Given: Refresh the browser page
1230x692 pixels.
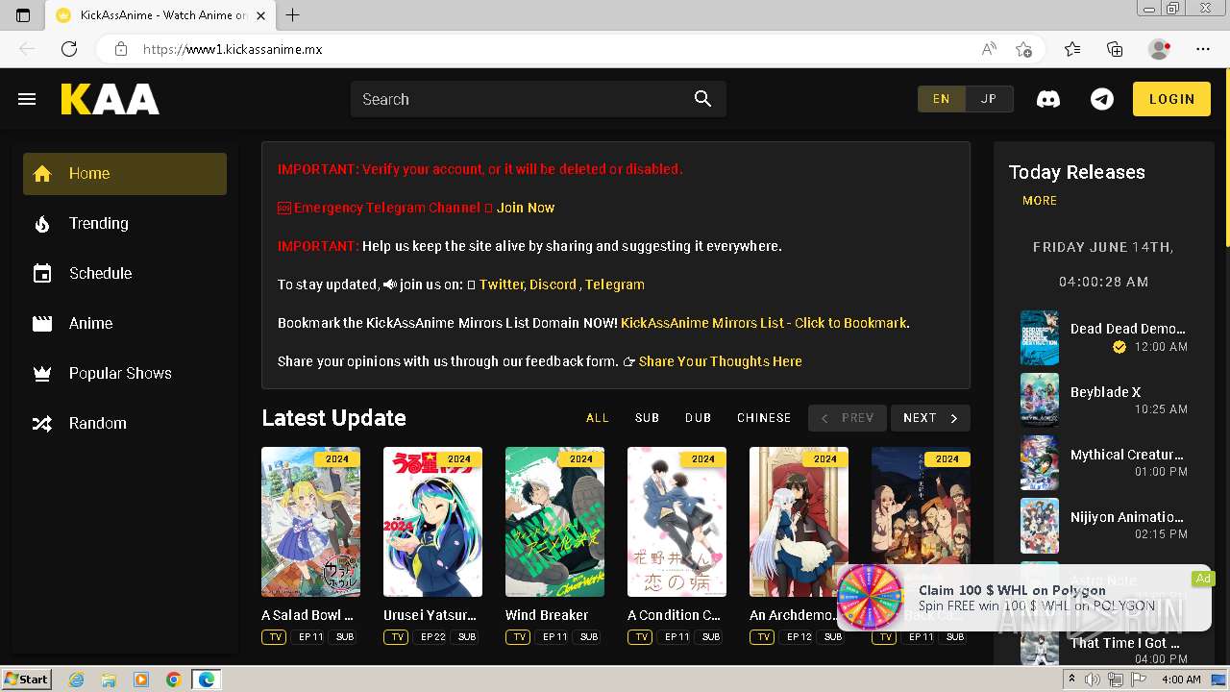Looking at the screenshot, I should click(x=69, y=49).
